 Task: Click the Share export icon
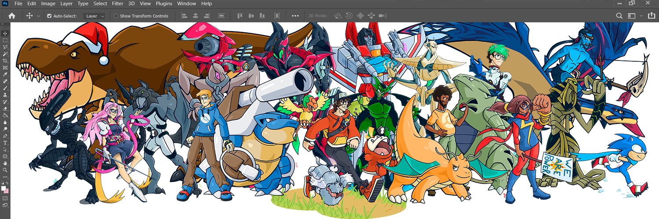651,15
